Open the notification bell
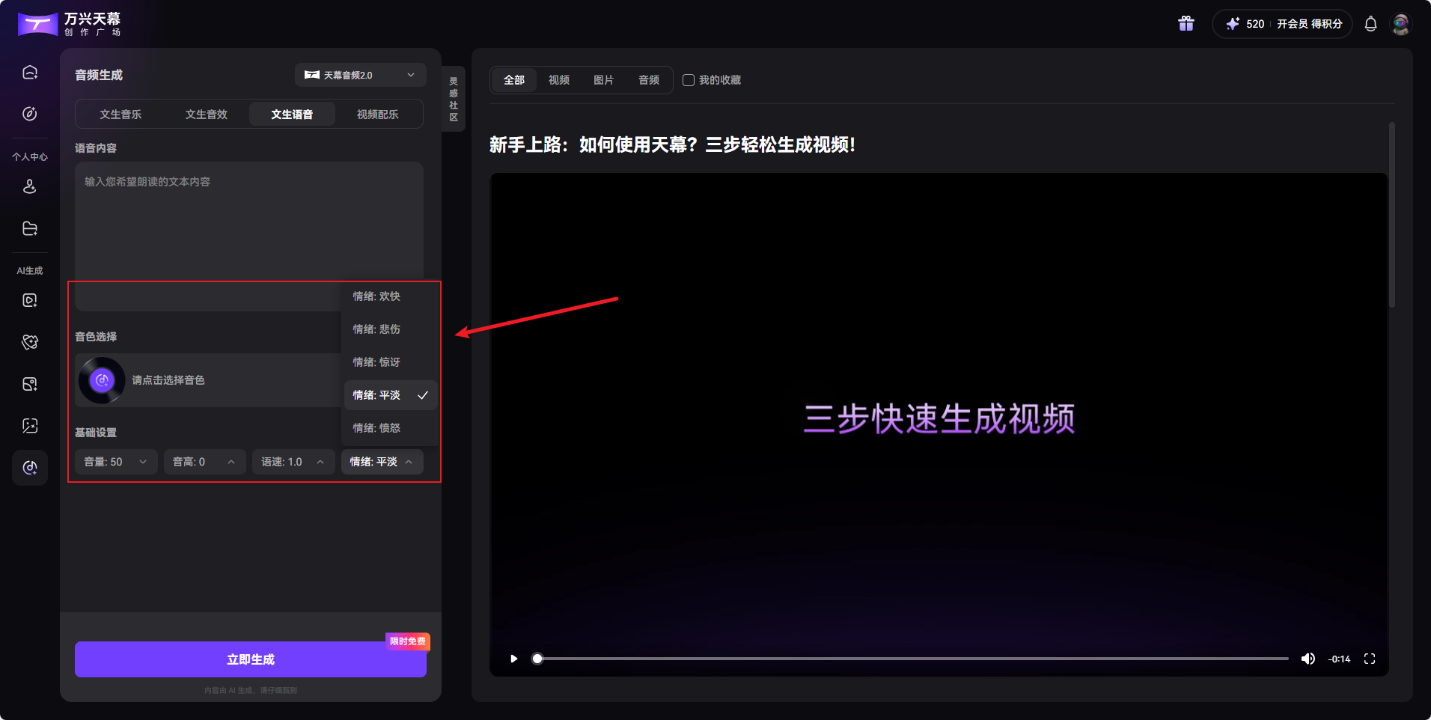The width and height of the screenshot is (1431, 720). pos(1370,23)
